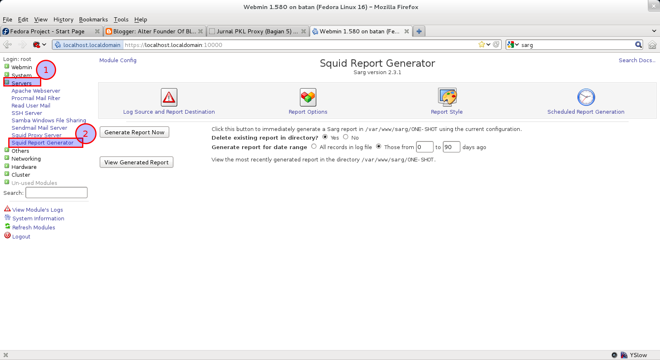Close the Blogger tab
Screen dimensions: 660x360
coord(200,31)
